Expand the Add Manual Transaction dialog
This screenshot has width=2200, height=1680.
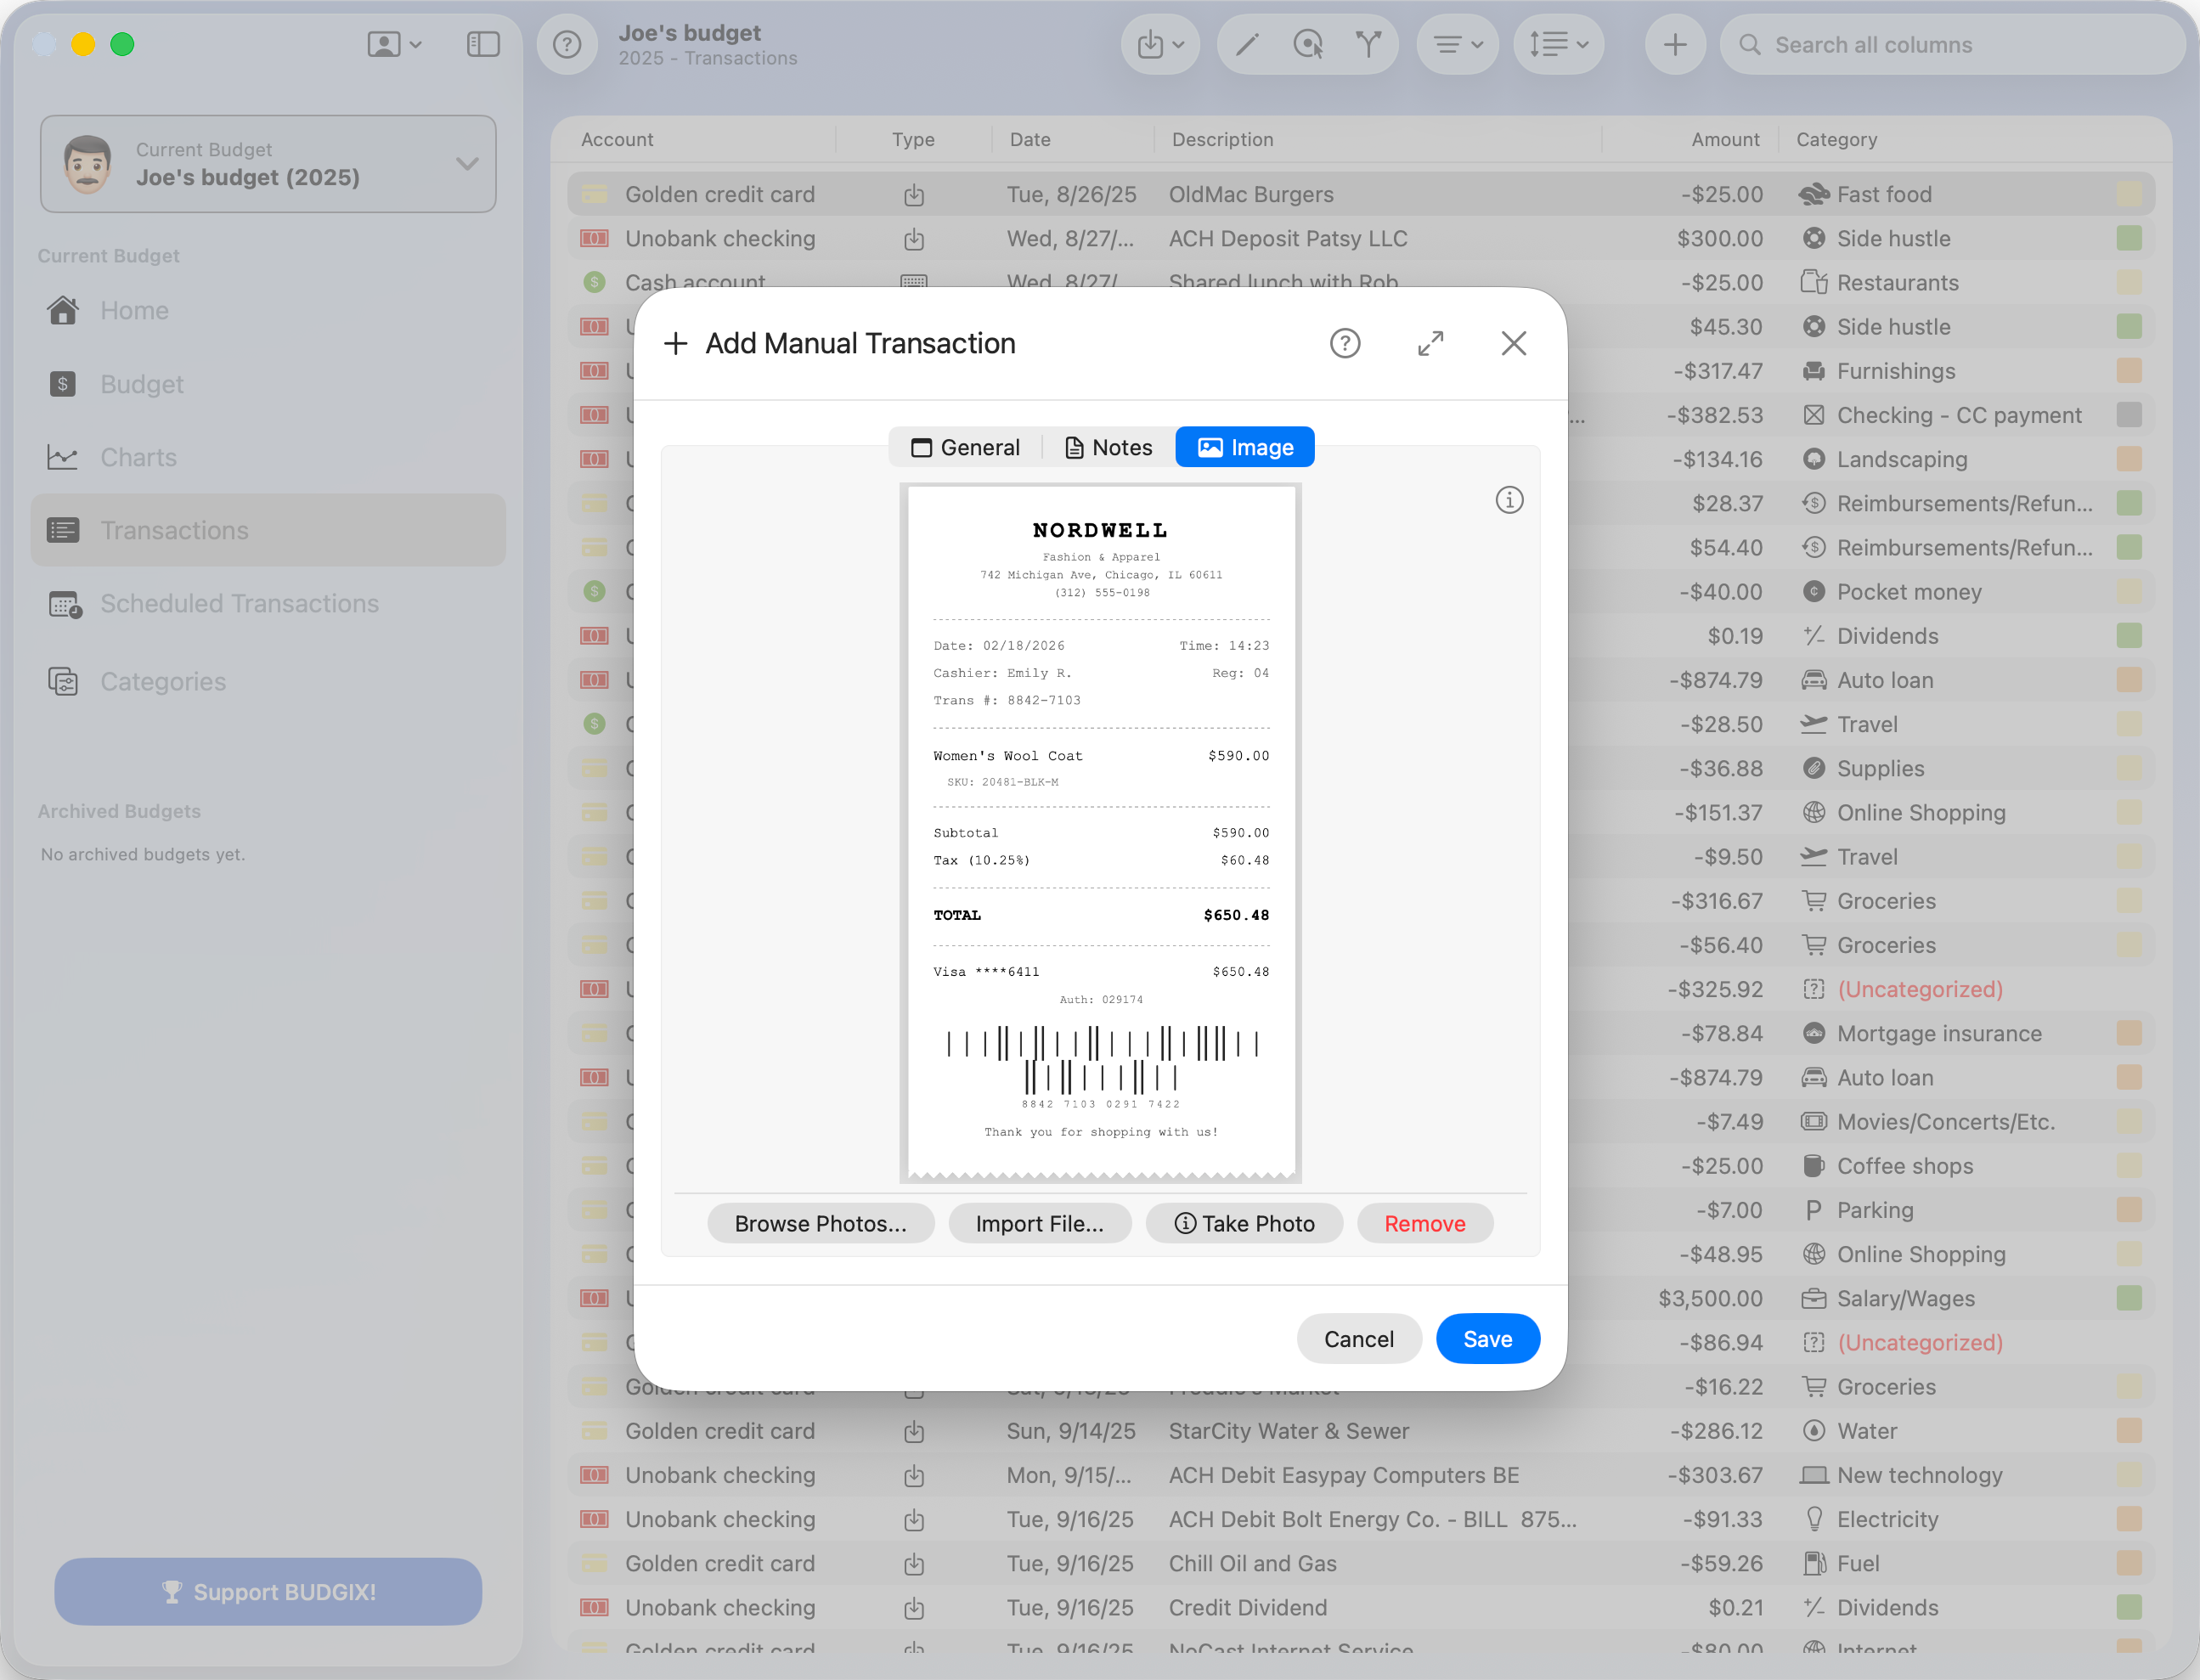coord(1430,343)
